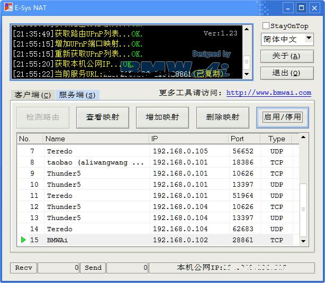Click port 28861 cell
The image size is (325, 283).
coord(243,240)
